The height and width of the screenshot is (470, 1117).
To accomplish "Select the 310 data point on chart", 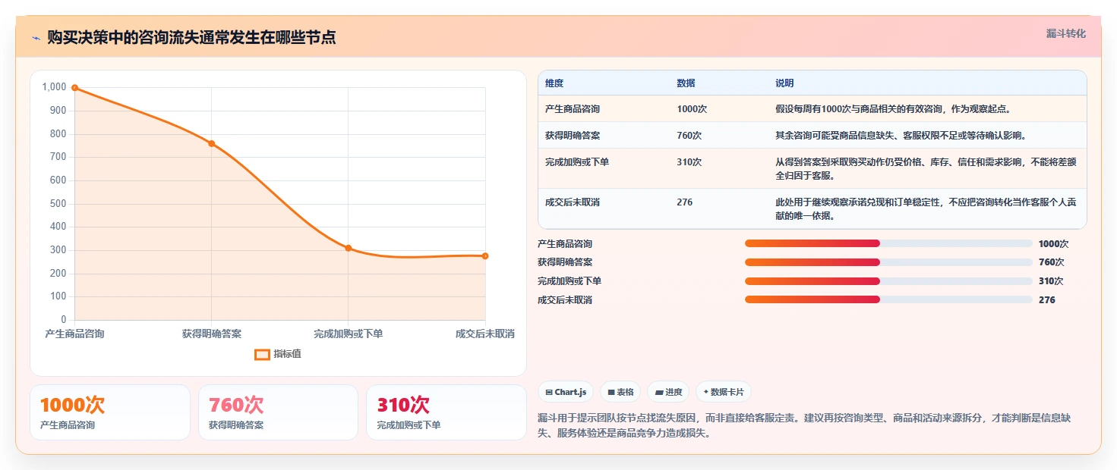I will coord(349,248).
